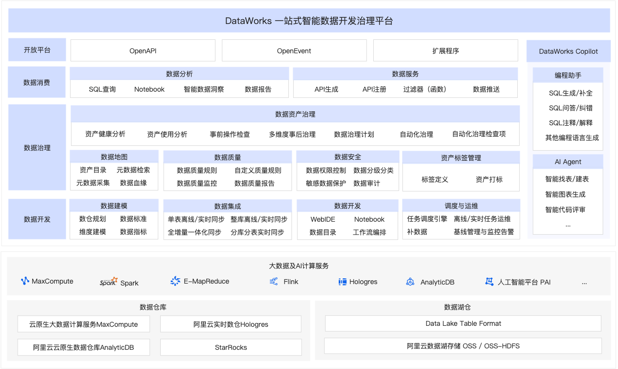Click the ellipsis under 智能代码评审

568,225
